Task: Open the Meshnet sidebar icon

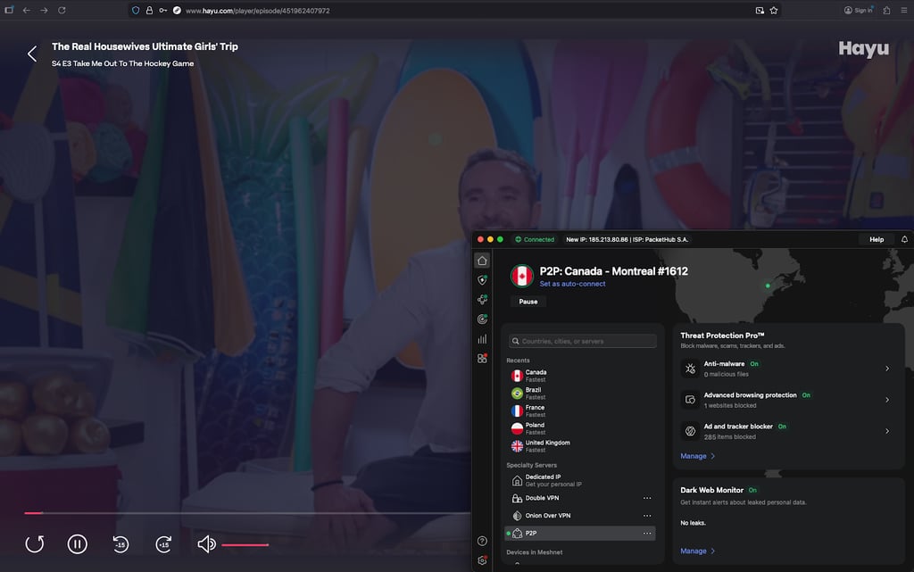Action: [x=482, y=300]
